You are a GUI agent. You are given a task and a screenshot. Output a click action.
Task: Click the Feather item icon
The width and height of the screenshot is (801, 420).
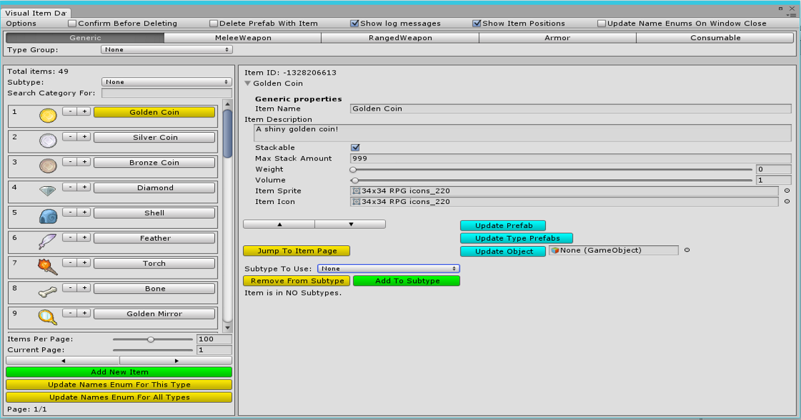click(x=47, y=239)
